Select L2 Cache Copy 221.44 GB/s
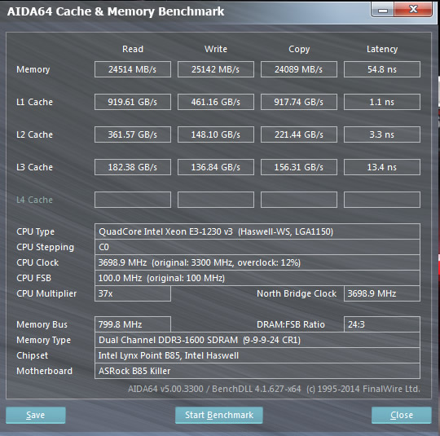Image resolution: width=440 pixels, height=436 pixels. coord(299,134)
